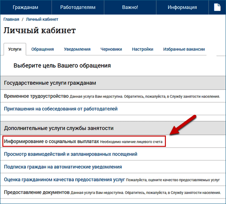Go to Главная via breadcrumb
Screen dimensions: 226x204
point(12,19)
